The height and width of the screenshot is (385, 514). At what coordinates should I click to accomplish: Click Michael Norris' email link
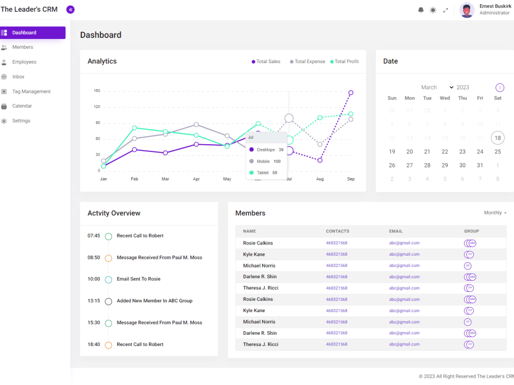click(x=405, y=265)
